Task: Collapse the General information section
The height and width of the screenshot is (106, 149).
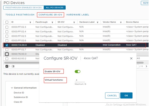Action: (12, 88)
